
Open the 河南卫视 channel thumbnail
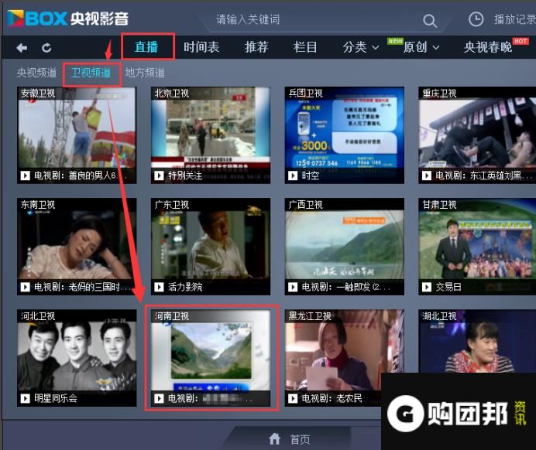[x=211, y=358]
